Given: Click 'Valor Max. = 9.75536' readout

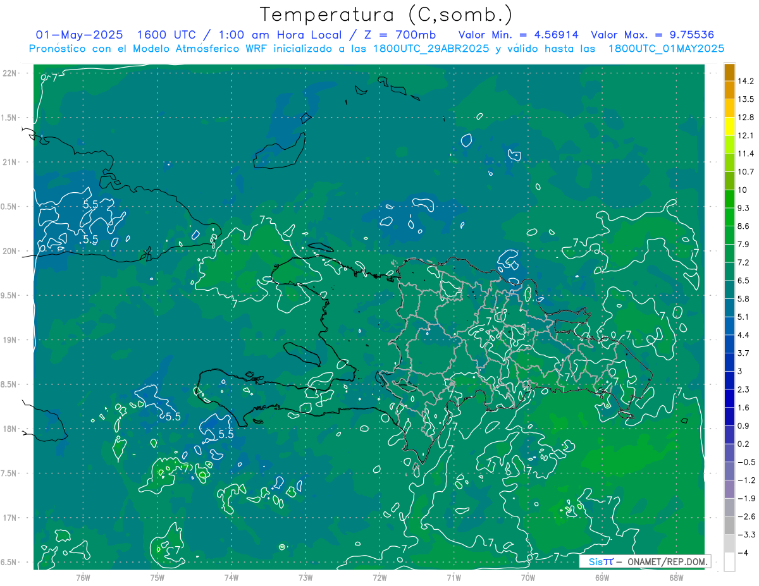Looking at the screenshot, I should tap(653, 34).
